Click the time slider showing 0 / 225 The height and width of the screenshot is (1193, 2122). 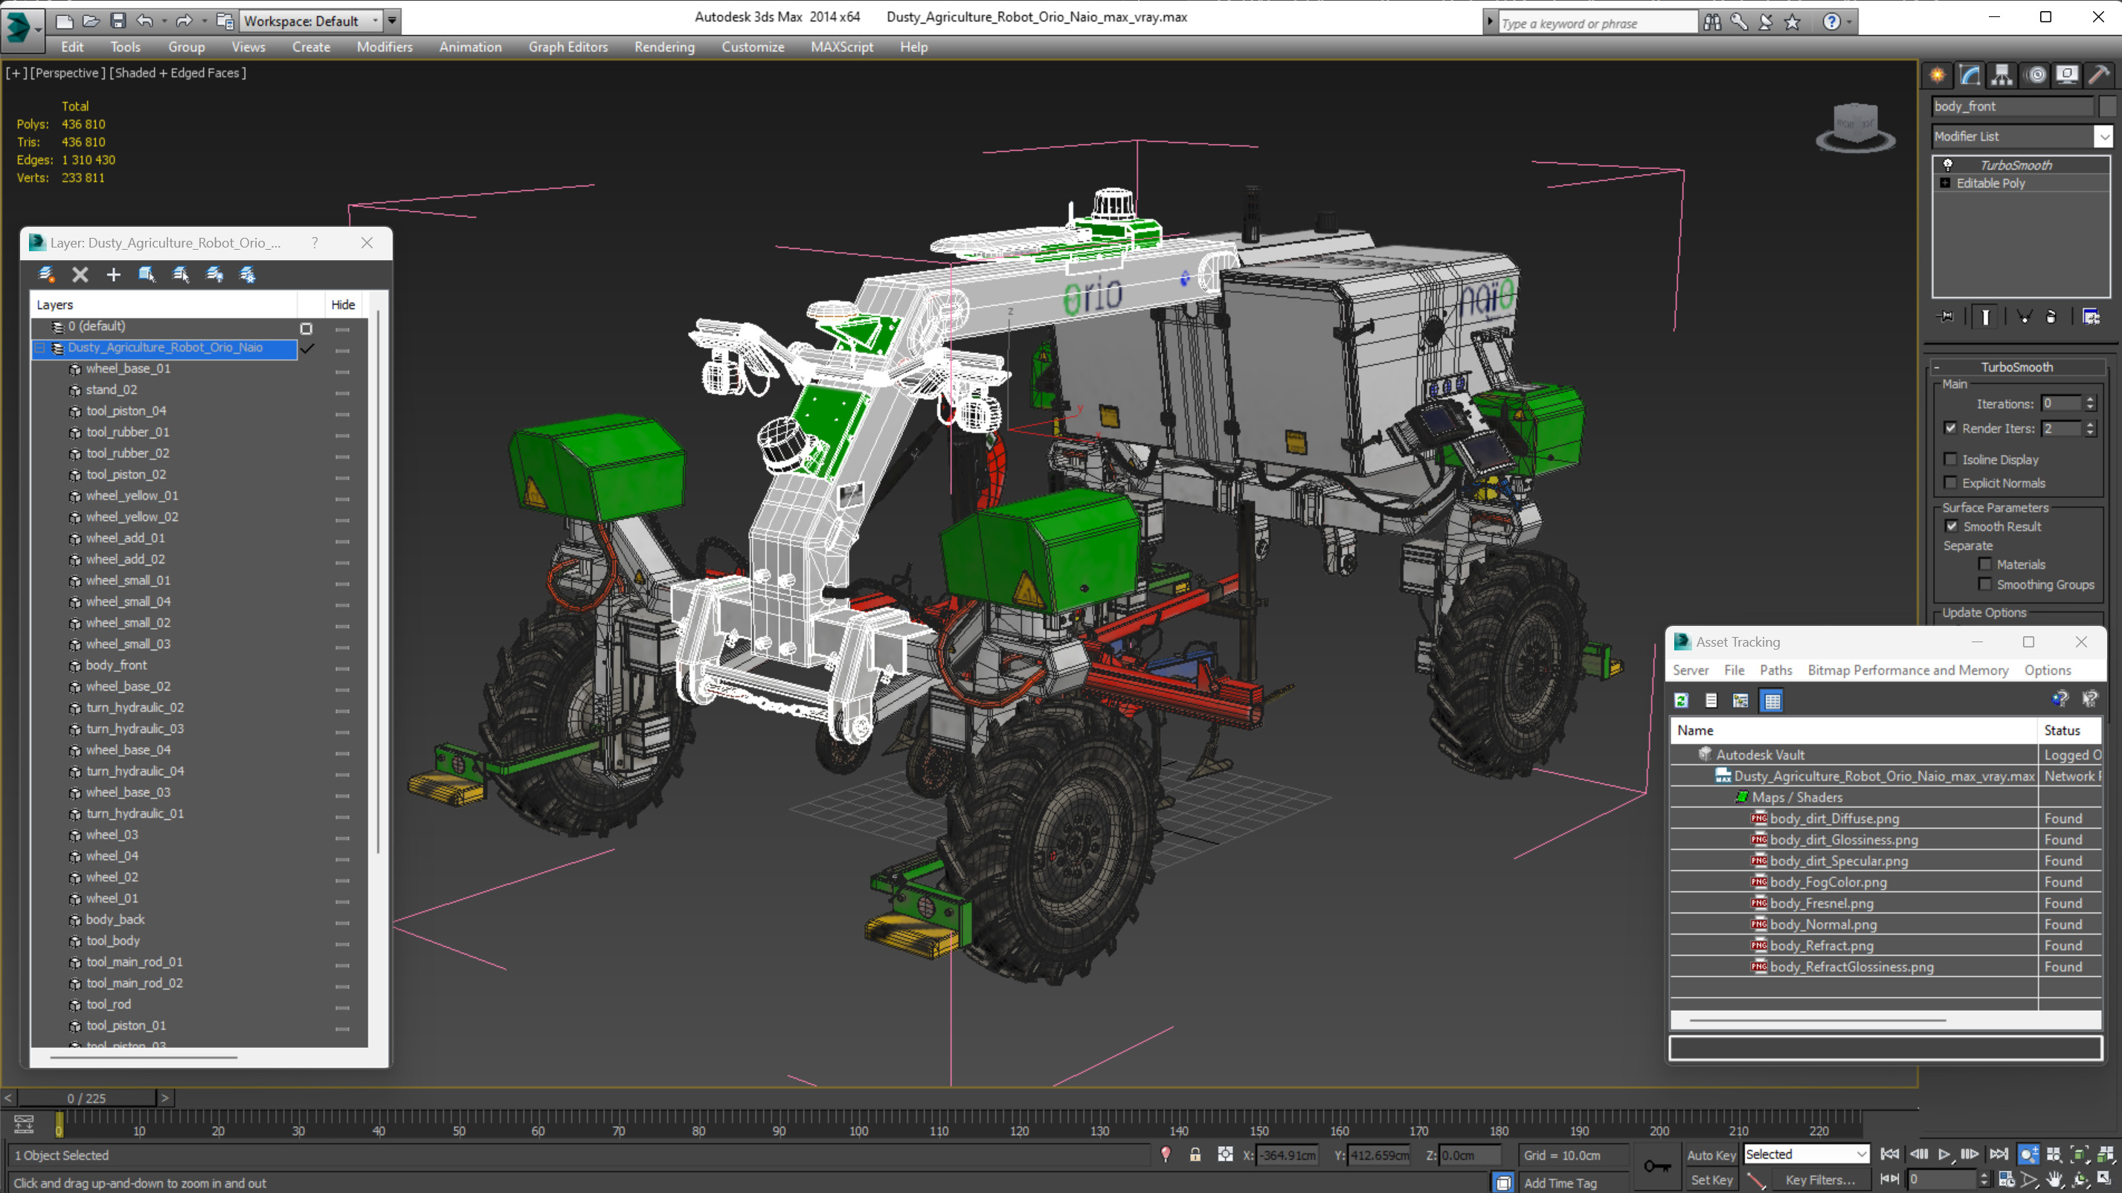(x=86, y=1099)
